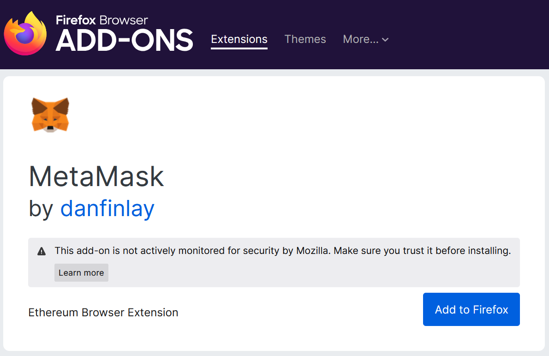Viewport: 549px width, 356px height.
Task: Click the ADD-ONS wordmark in the header
Action: (124, 41)
